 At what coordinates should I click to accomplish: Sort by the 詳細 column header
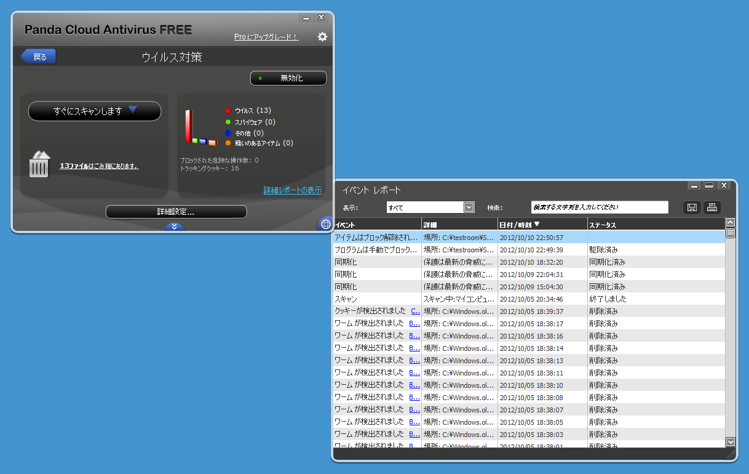coord(459,225)
